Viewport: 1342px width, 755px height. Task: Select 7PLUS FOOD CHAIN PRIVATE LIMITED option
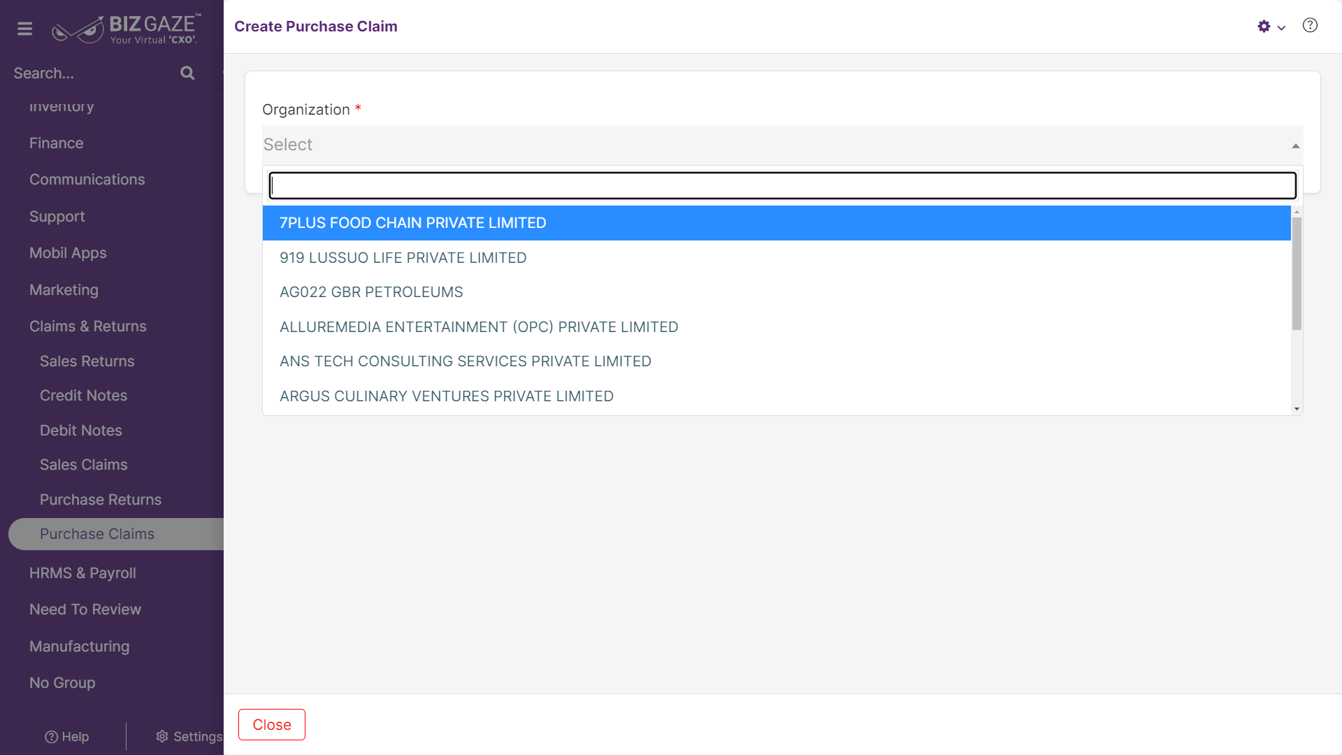click(x=777, y=223)
